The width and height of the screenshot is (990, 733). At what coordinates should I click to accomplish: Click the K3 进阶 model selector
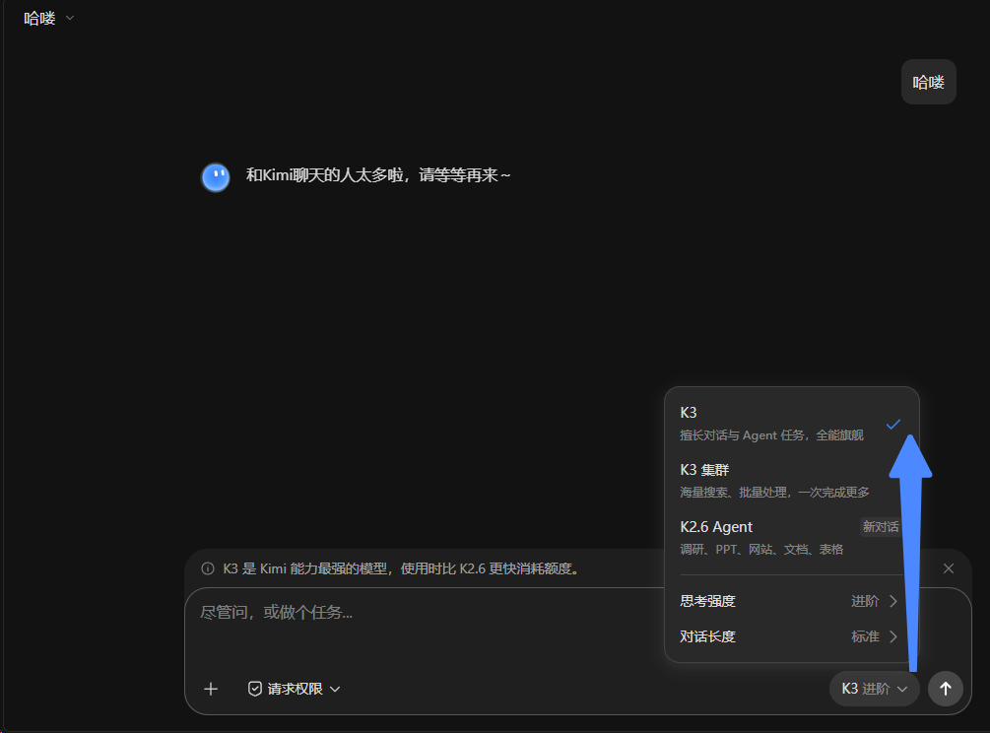[x=875, y=689]
